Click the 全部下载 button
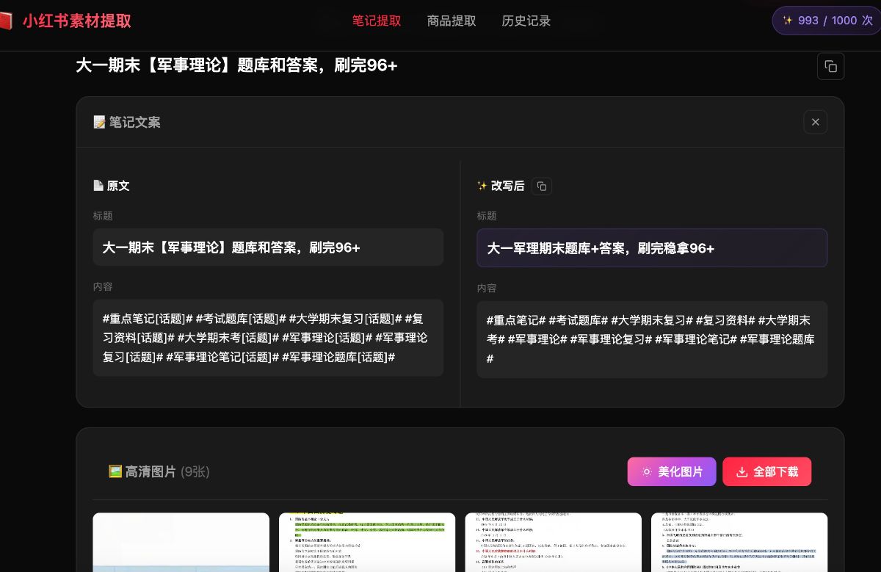The image size is (881, 572). pos(766,471)
